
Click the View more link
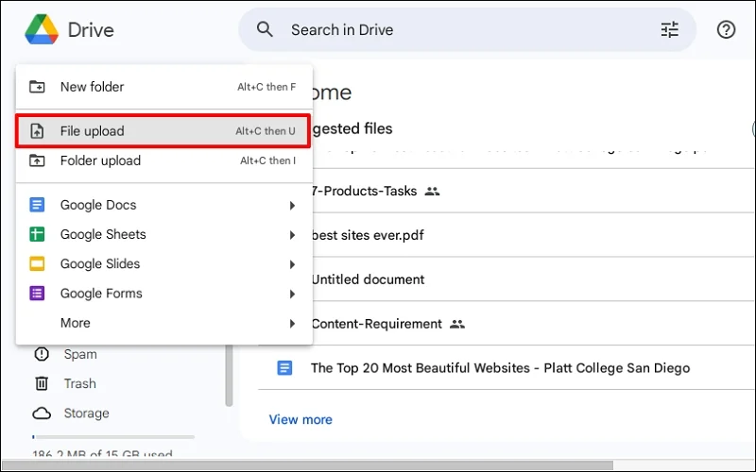[x=301, y=419]
